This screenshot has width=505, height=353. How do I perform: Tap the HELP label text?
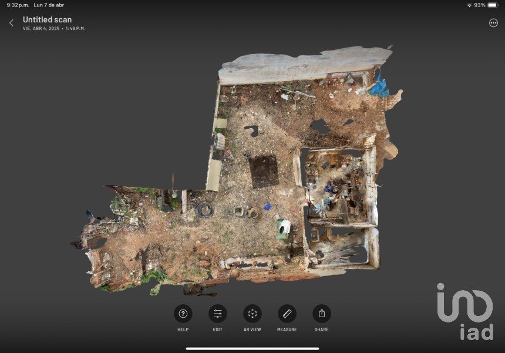183,330
